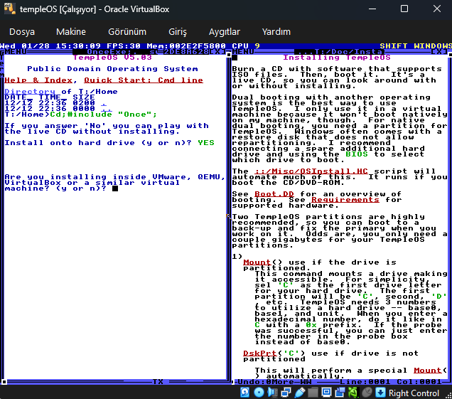452x399 pixels.
Task: Open the Makine menu
Action: 71,32
